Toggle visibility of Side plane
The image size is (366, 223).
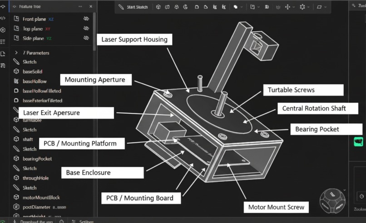(x=86, y=38)
